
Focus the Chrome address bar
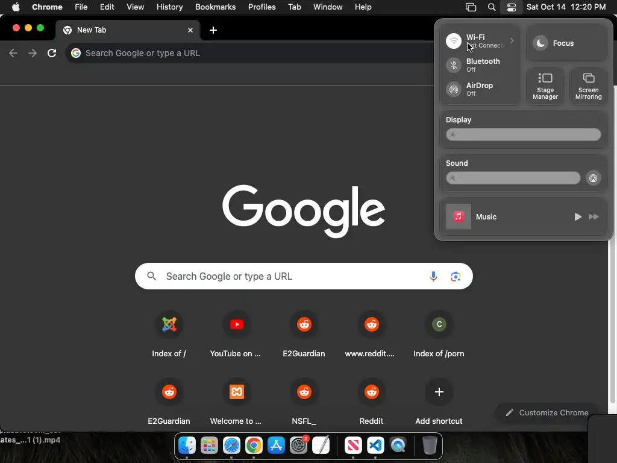(250, 53)
